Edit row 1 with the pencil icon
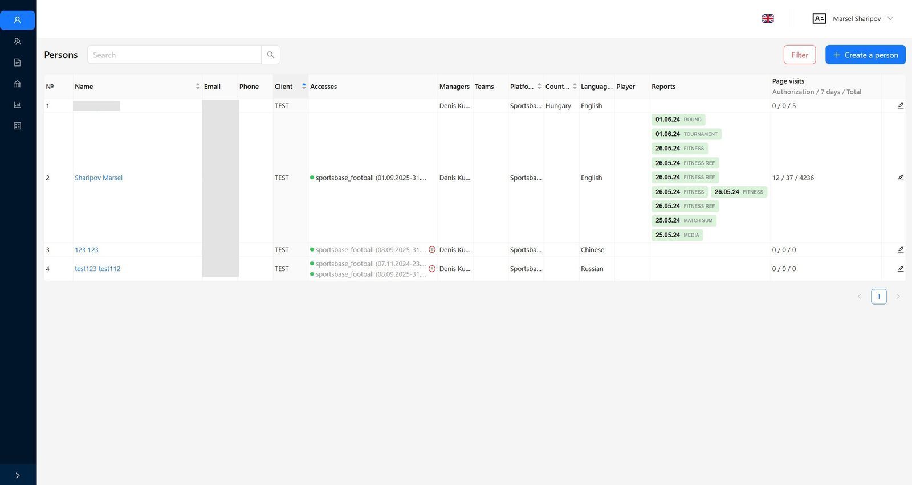This screenshot has width=912, height=485. coord(901,106)
